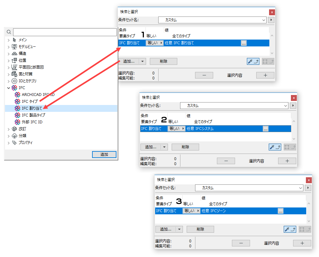Image resolution: width=319 pixels, height=257 pixels.
Task: Click the ... button next to 任意 IFCシステム
Action: coord(265,128)
